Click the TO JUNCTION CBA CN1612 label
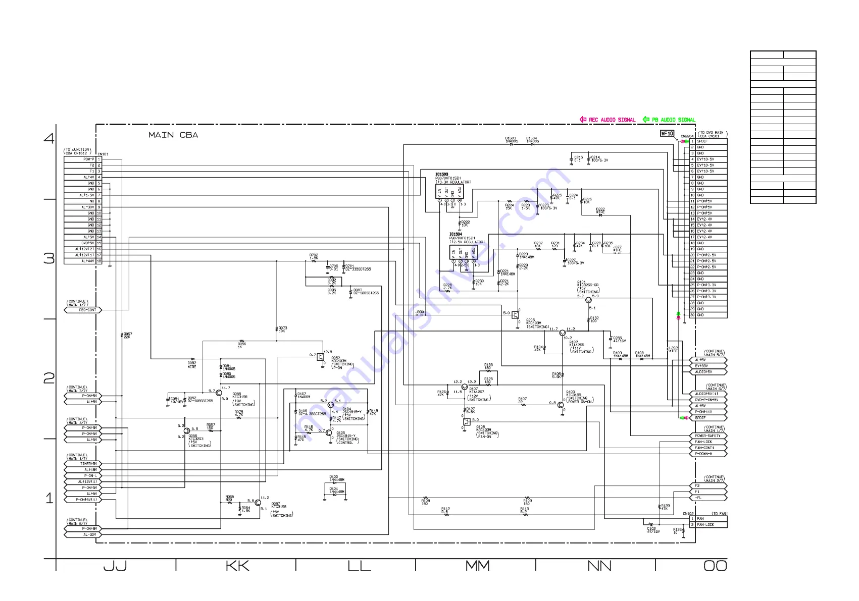The width and height of the screenshot is (859, 601). click(x=78, y=151)
